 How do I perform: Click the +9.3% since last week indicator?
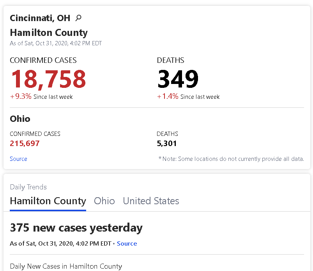[41, 96]
